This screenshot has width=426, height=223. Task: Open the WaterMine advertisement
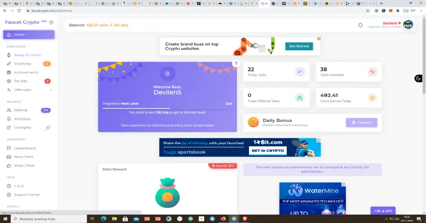[x=312, y=199]
